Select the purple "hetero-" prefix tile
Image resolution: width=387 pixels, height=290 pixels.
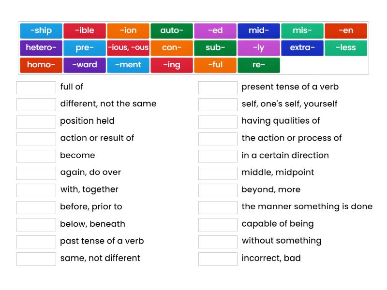click(41, 48)
